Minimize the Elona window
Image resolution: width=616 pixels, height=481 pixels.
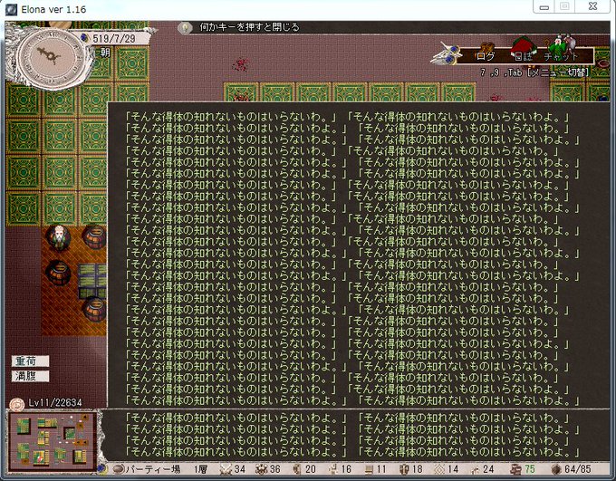[x=544, y=7]
